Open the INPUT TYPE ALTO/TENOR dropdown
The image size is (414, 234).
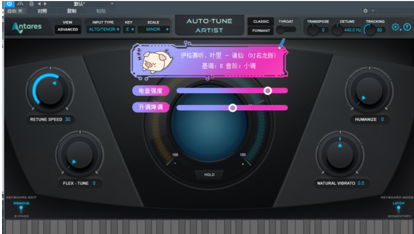click(x=104, y=29)
